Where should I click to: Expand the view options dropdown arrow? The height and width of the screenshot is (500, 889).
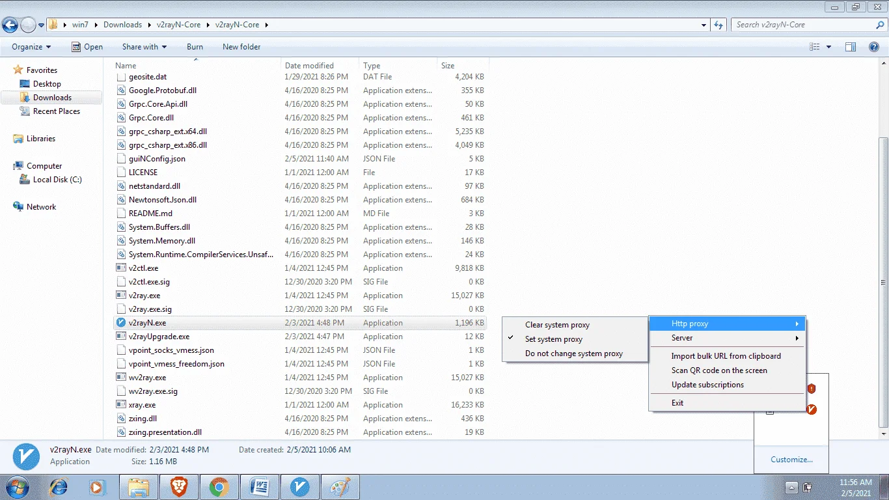pos(828,47)
